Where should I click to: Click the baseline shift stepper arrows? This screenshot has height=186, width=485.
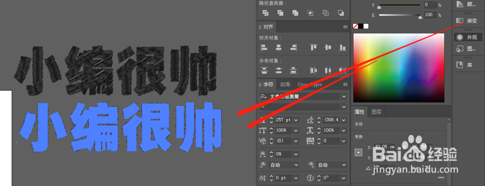point(271,178)
